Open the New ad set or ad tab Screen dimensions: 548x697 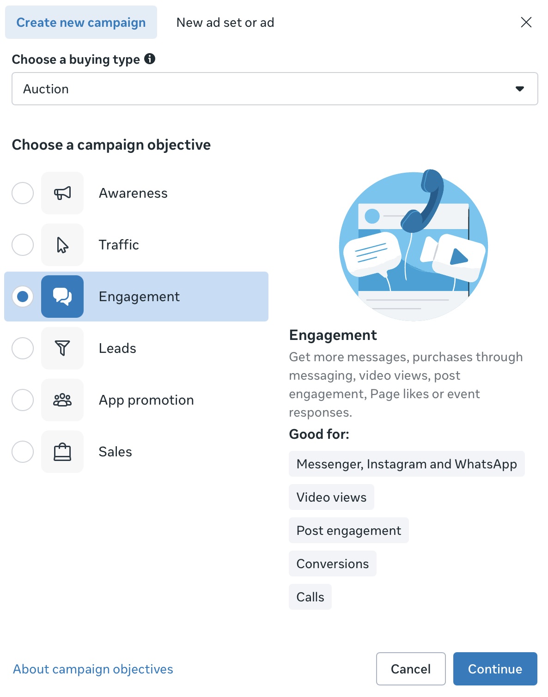tap(225, 22)
